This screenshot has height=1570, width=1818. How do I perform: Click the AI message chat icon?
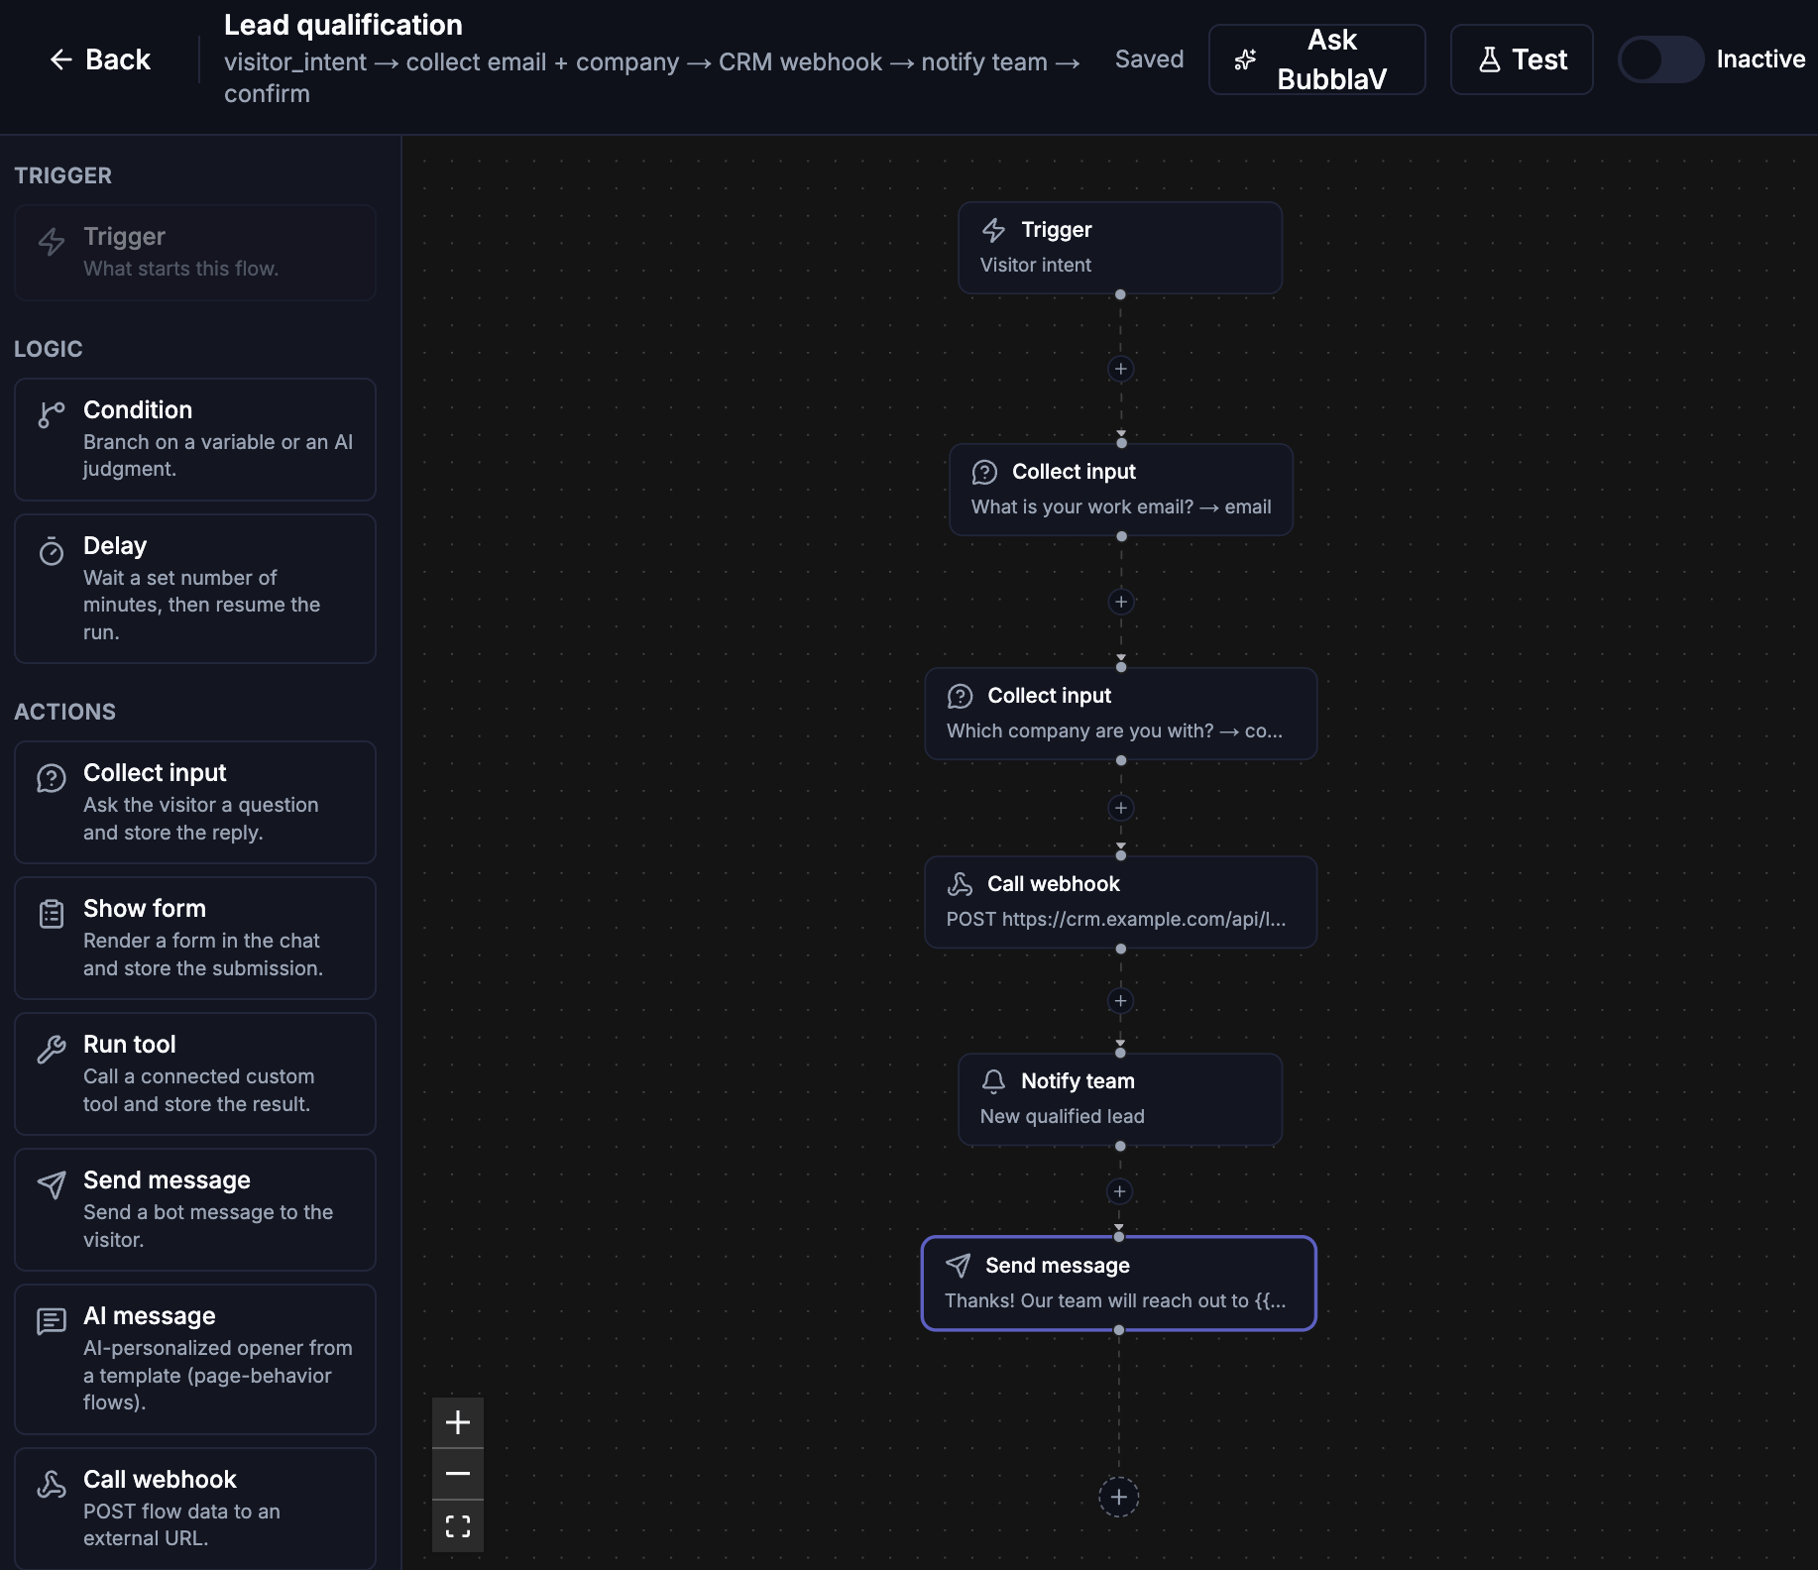(x=52, y=1321)
